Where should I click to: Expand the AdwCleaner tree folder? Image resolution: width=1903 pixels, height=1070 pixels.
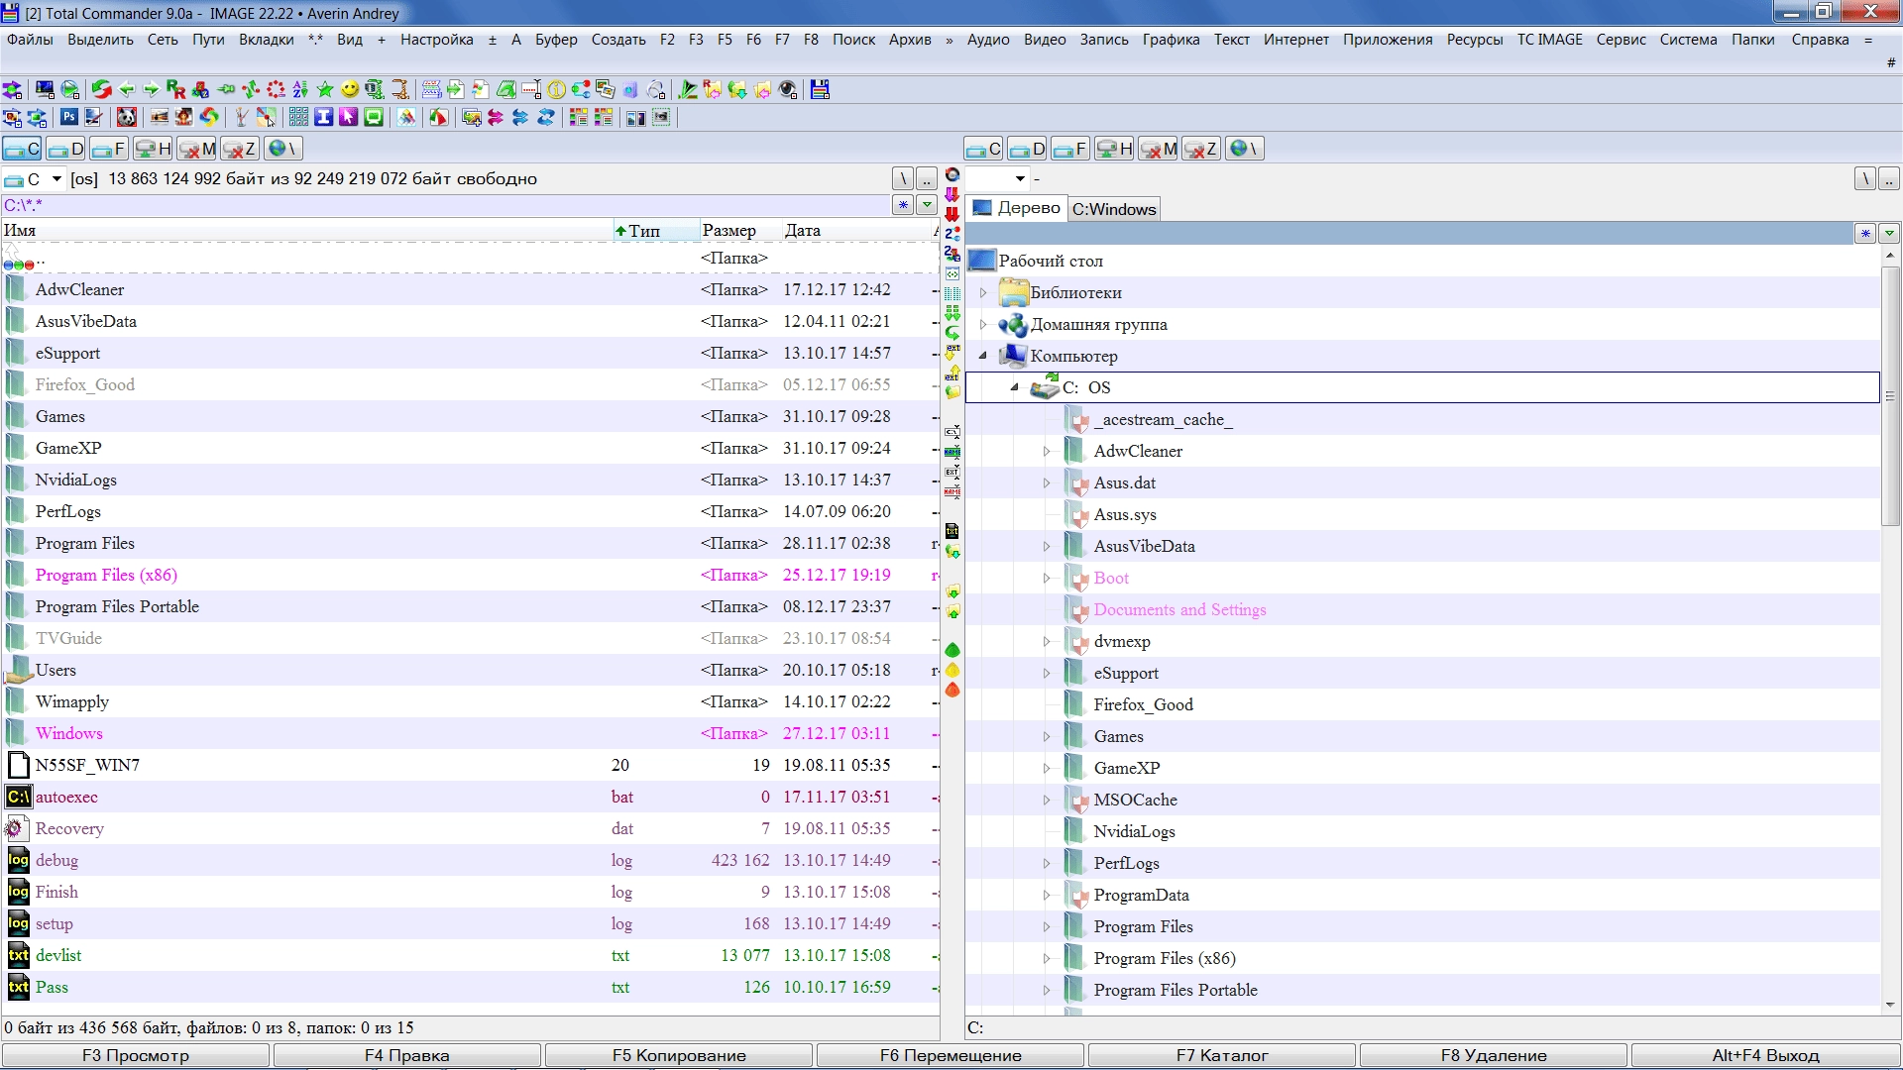point(1047,452)
